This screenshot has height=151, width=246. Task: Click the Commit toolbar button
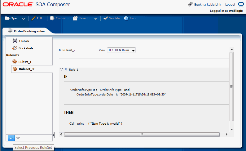point(59,18)
